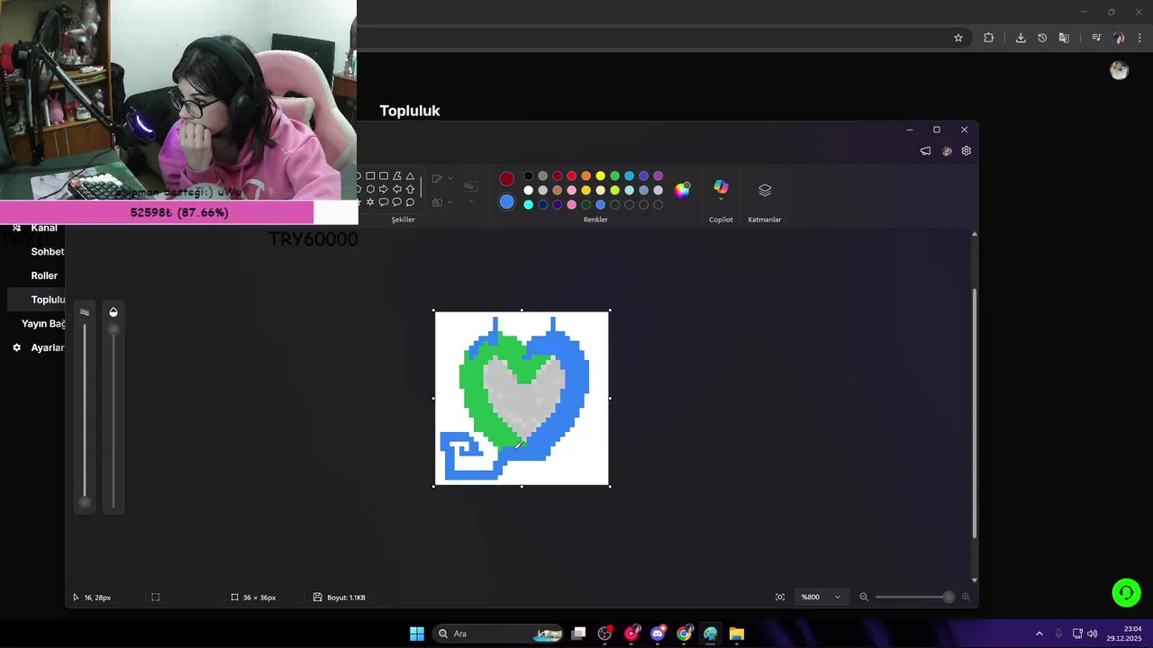Pick the green swatch in top row

click(x=615, y=175)
